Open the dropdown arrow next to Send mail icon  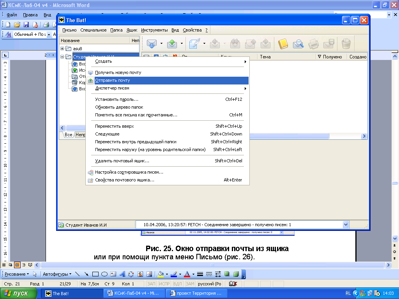[182, 44]
